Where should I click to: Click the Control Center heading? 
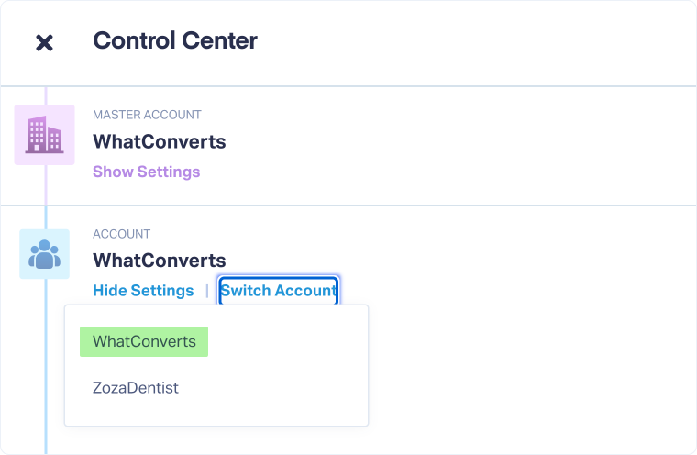tap(175, 41)
